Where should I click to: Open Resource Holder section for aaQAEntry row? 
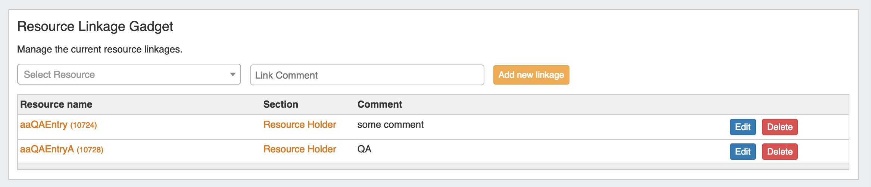(x=300, y=125)
